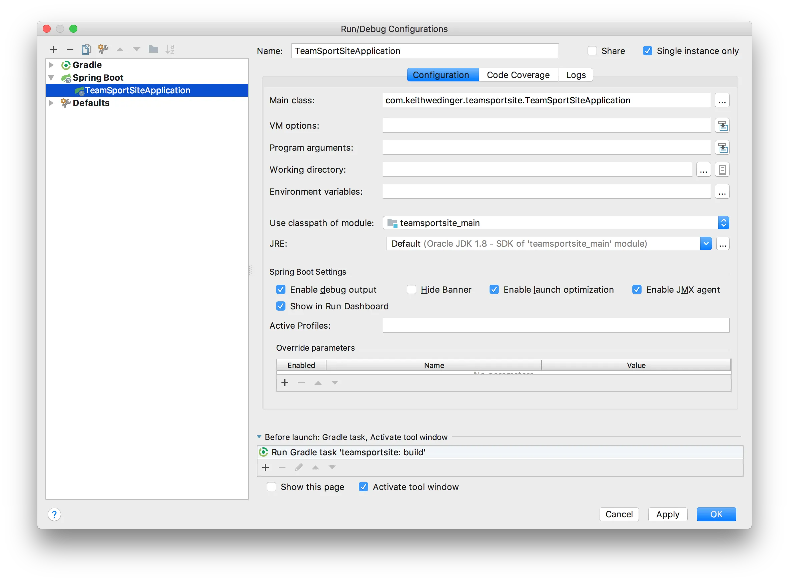The width and height of the screenshot is (789, 582).
Task: Click the add new configuration plus icon
Action: point(53,49)
